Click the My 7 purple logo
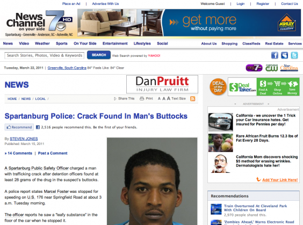Image resolution: width=303 pixels, height=225 pixels. (x=254, y=68)
